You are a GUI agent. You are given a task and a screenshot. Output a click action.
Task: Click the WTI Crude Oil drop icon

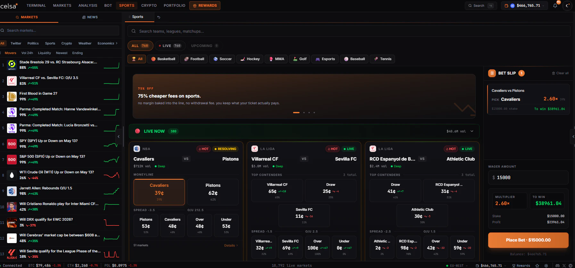click(12, 175)
